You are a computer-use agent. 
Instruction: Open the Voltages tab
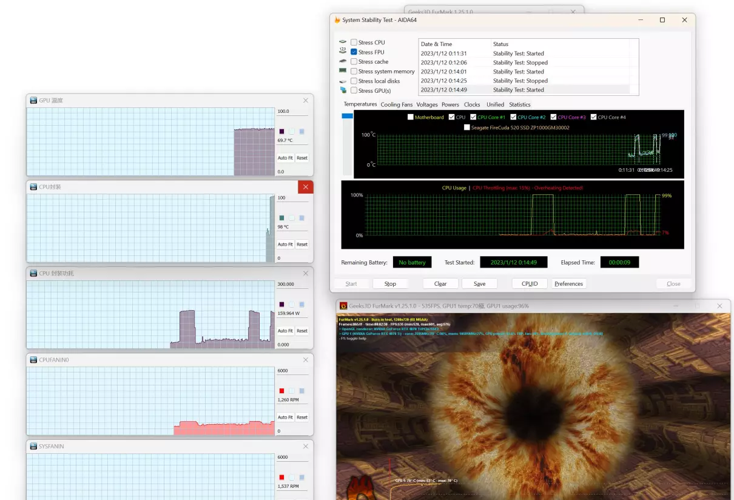[427, 105]
